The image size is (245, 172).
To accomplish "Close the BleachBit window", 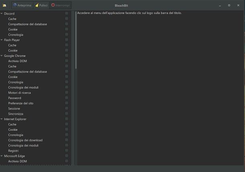I will coord(238,6).
